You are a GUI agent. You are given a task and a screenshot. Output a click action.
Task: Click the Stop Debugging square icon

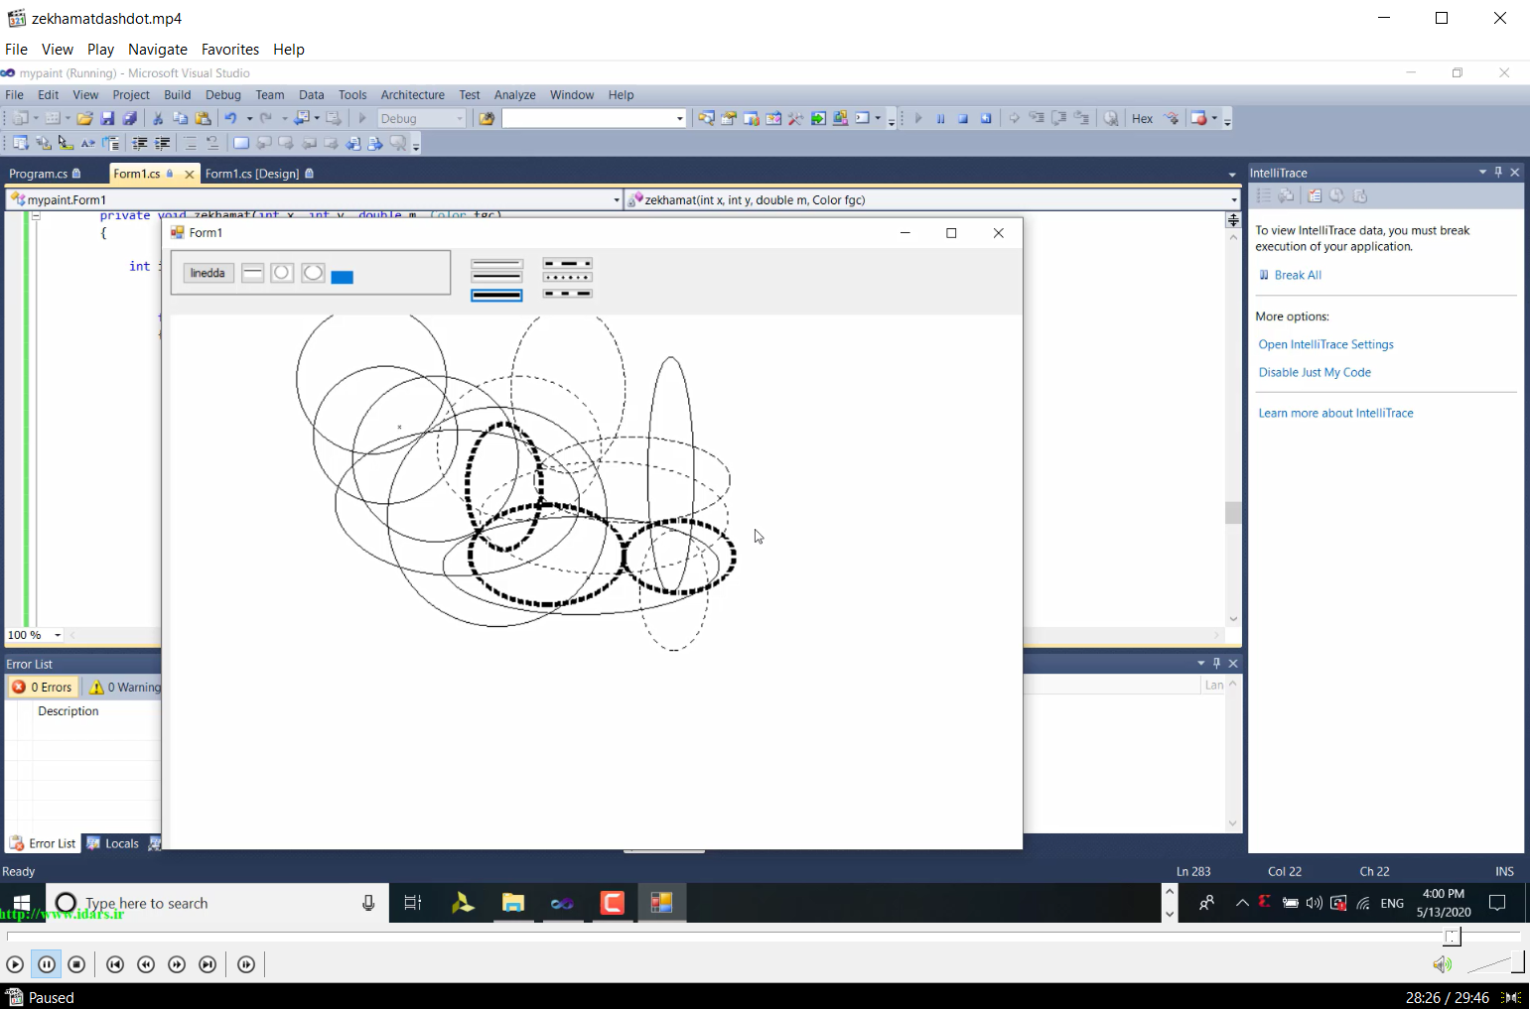point(963,118)
